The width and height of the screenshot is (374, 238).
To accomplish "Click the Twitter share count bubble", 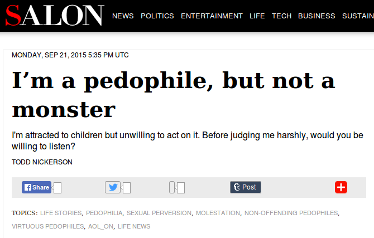I will (127, 188).
